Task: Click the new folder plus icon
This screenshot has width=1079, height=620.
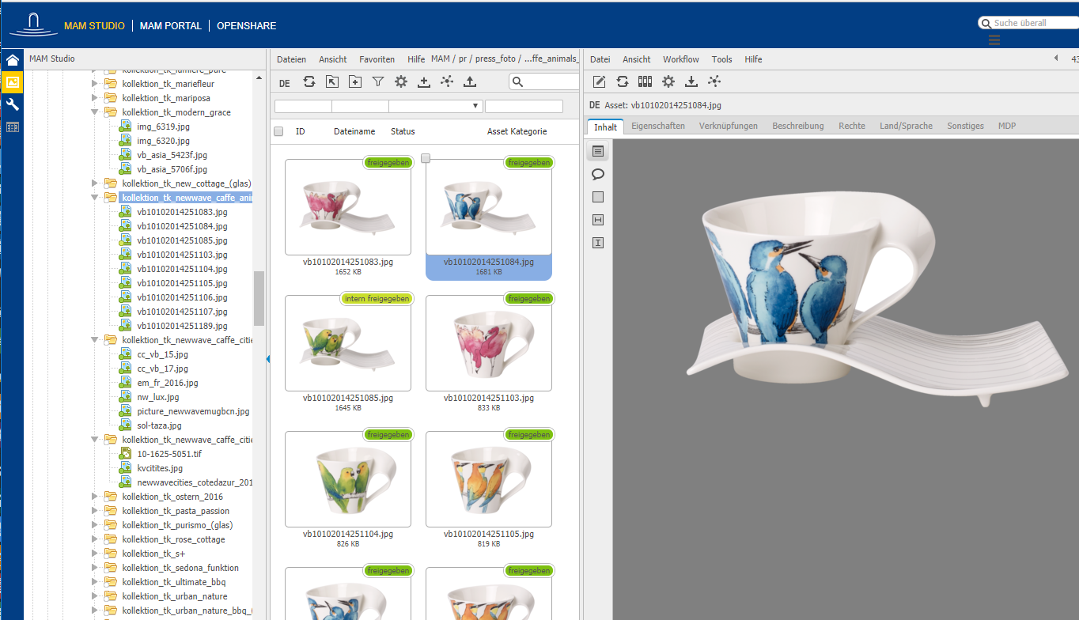Action: [355, 81]
